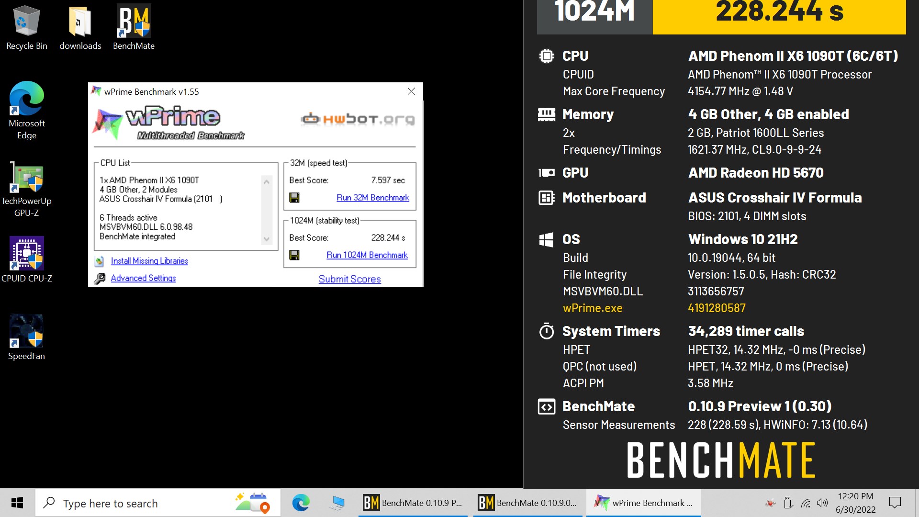Click the save icon under 1024M stability test

[294, 255]
